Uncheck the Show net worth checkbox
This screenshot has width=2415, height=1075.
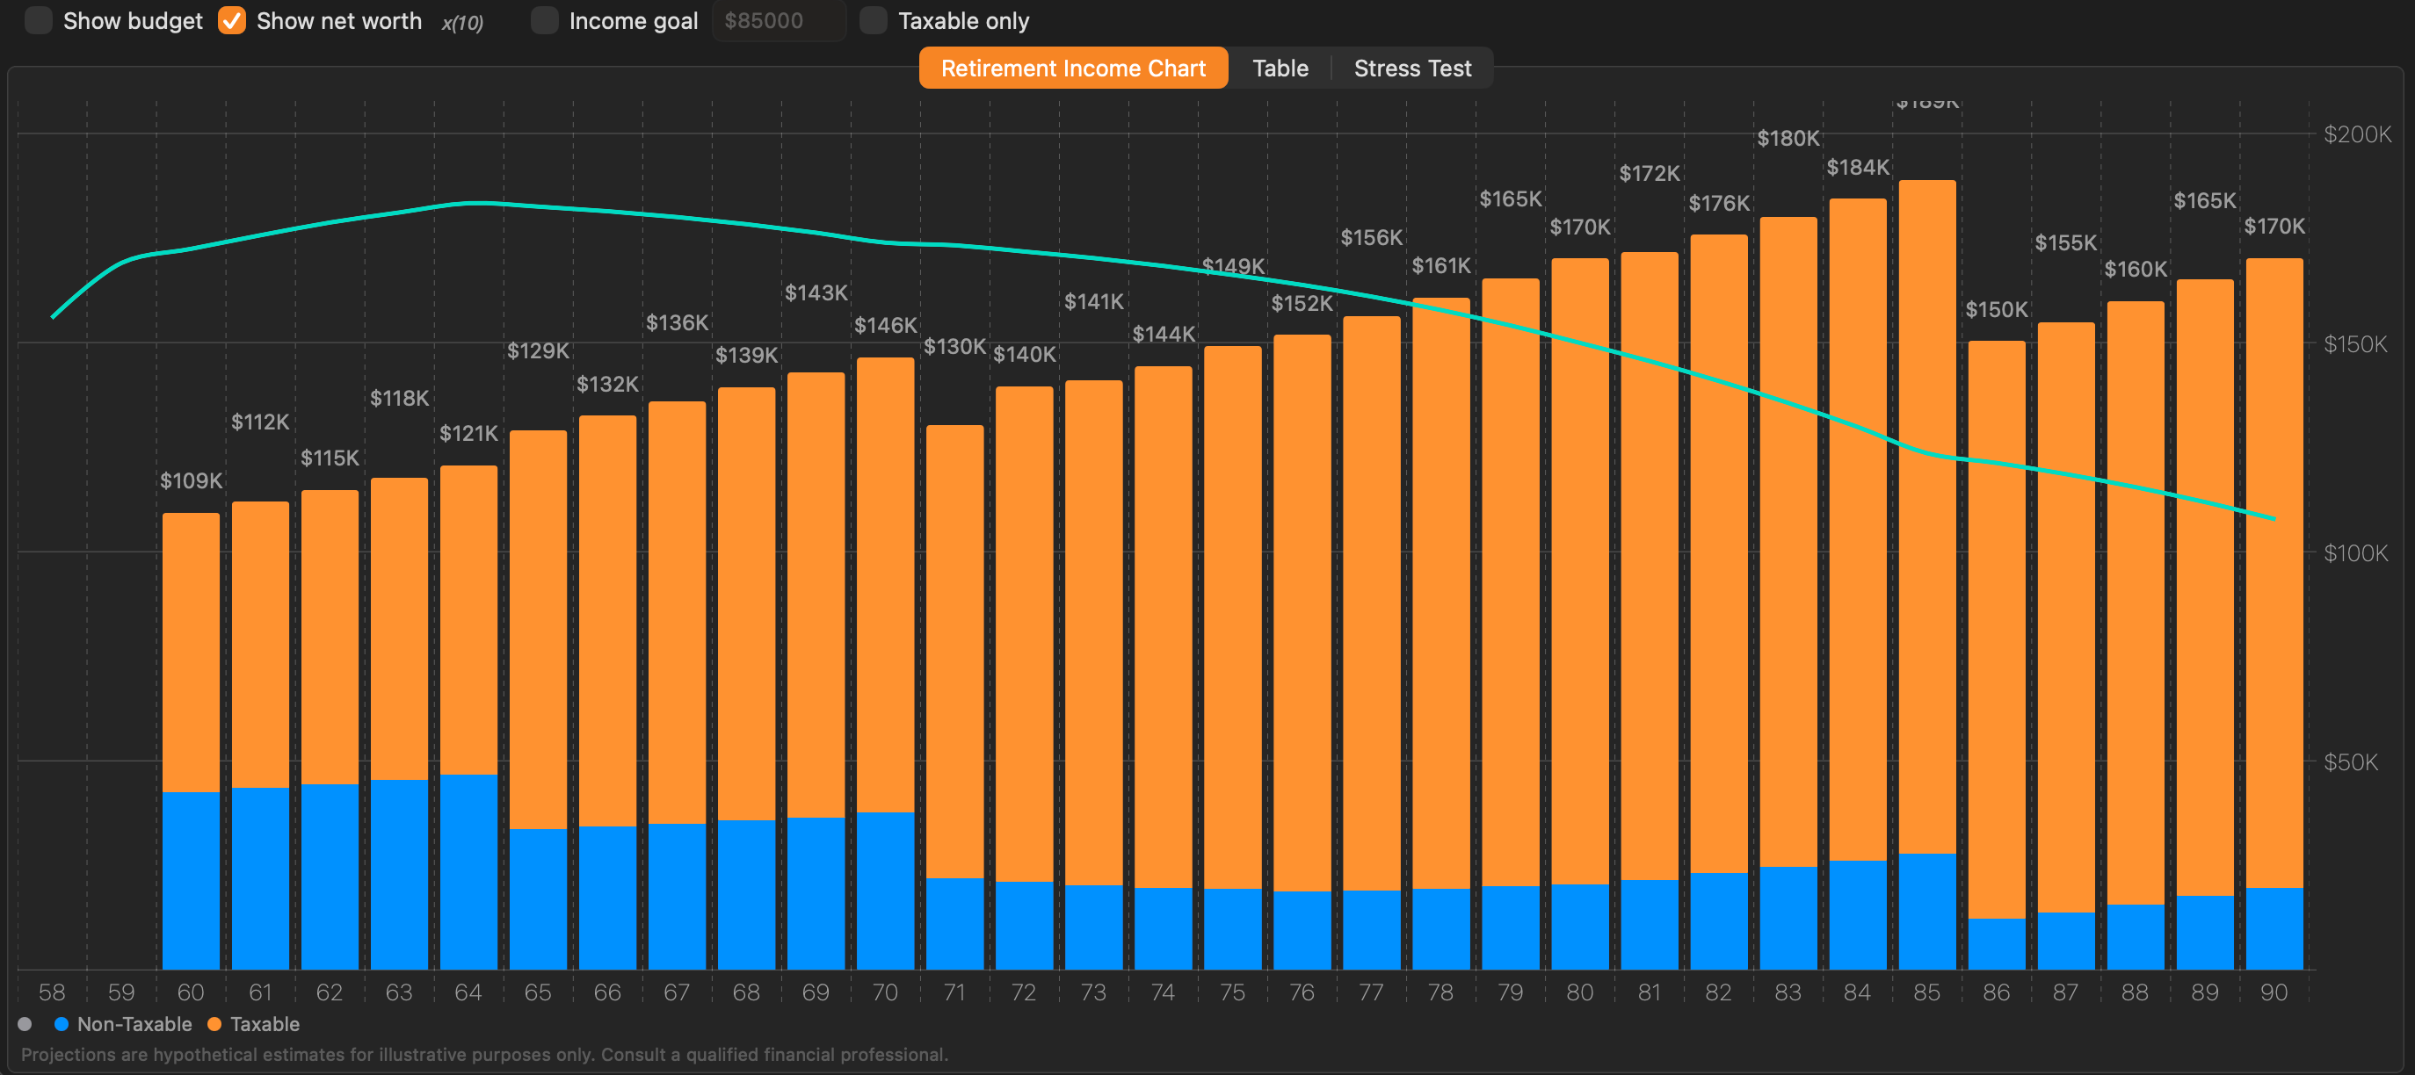[231, 20]
